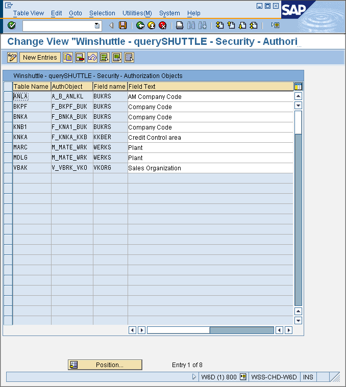Image resolution: width=346 pixels, height=387 pixels.
Task: Click the green Back arrow icon
Action: [x=140, y=25]
